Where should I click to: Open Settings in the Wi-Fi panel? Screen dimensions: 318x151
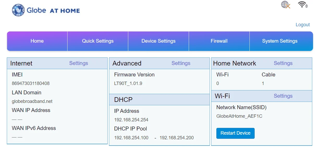(x=283, y=96)
